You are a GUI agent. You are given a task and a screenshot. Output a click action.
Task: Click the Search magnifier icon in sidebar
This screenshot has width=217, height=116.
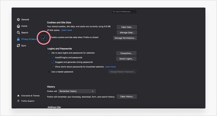18,32
